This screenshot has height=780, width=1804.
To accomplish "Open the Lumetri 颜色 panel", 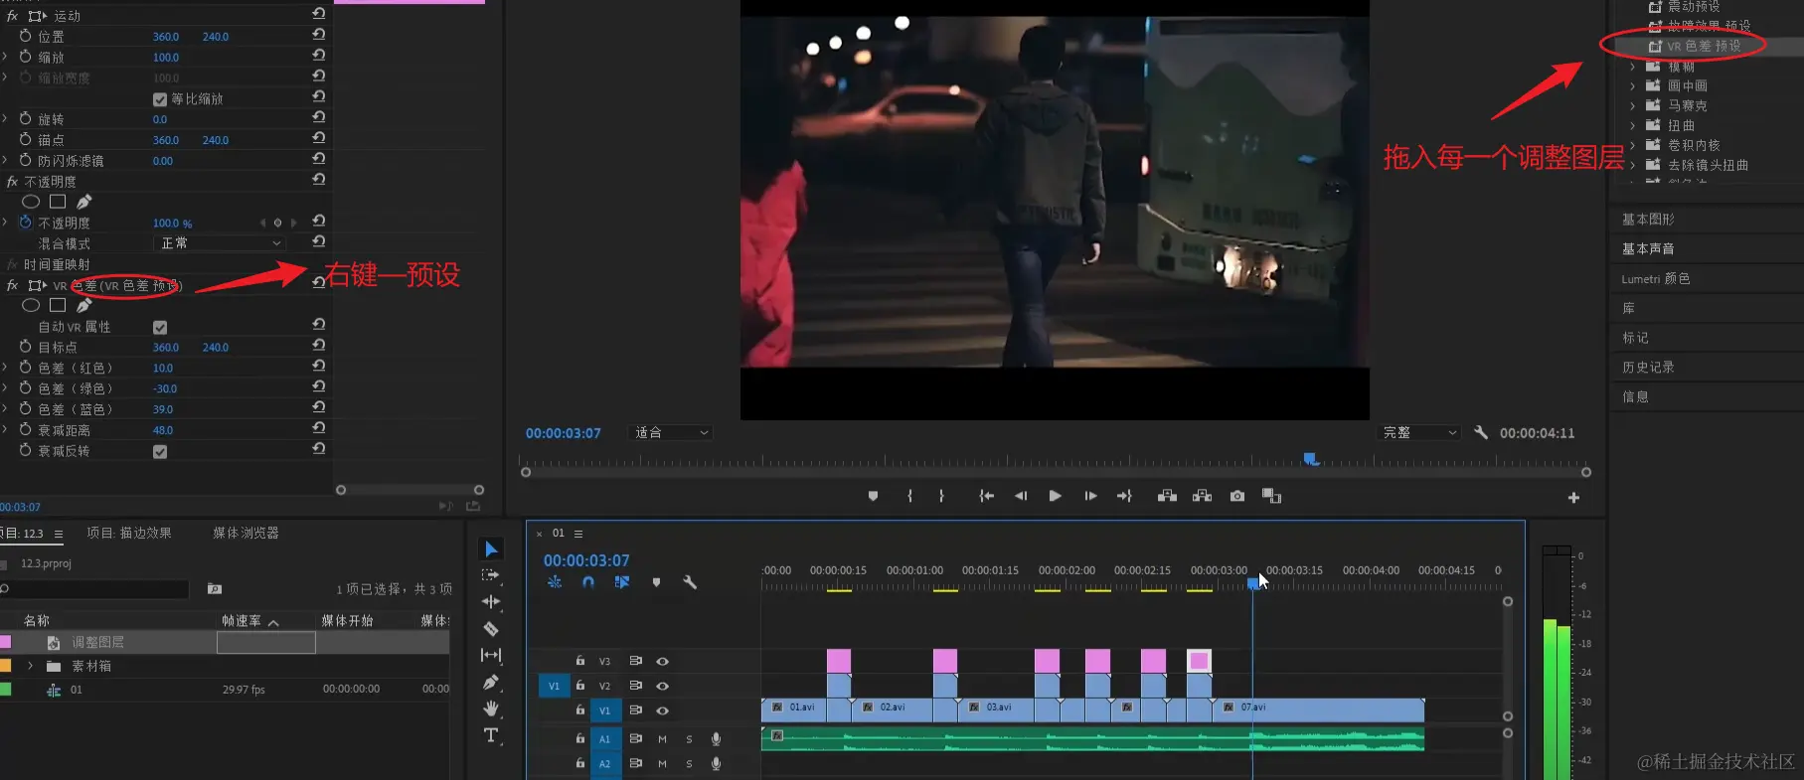I will point(1655,279).
